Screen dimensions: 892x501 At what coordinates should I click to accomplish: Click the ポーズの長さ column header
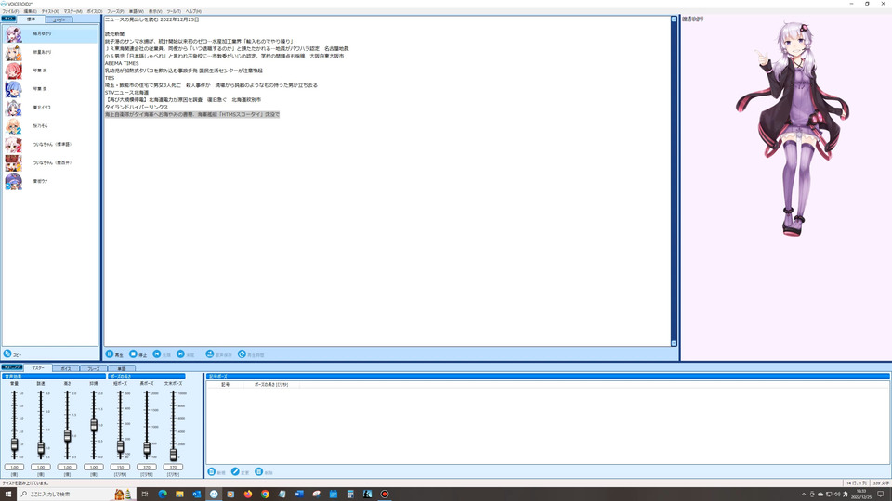point(271,384)
